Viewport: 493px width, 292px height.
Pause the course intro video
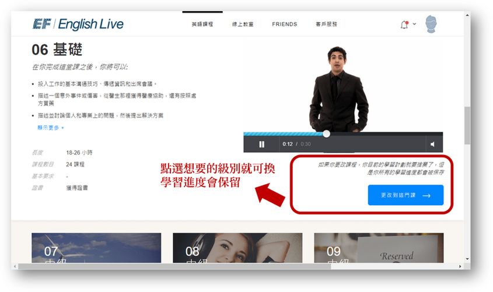pyautogui.click(x=261, y=144)
